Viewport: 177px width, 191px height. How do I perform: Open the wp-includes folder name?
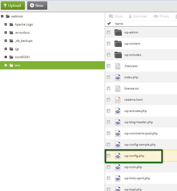tap(133, 55)
